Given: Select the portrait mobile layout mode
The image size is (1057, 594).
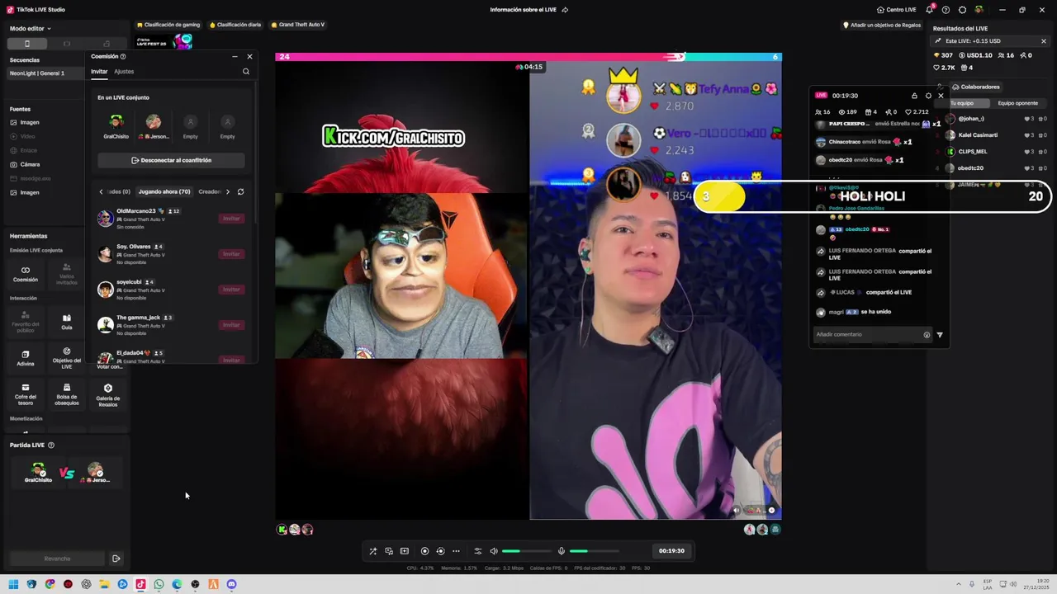Looking at the screenshot, I should click(x=27, y=44).
